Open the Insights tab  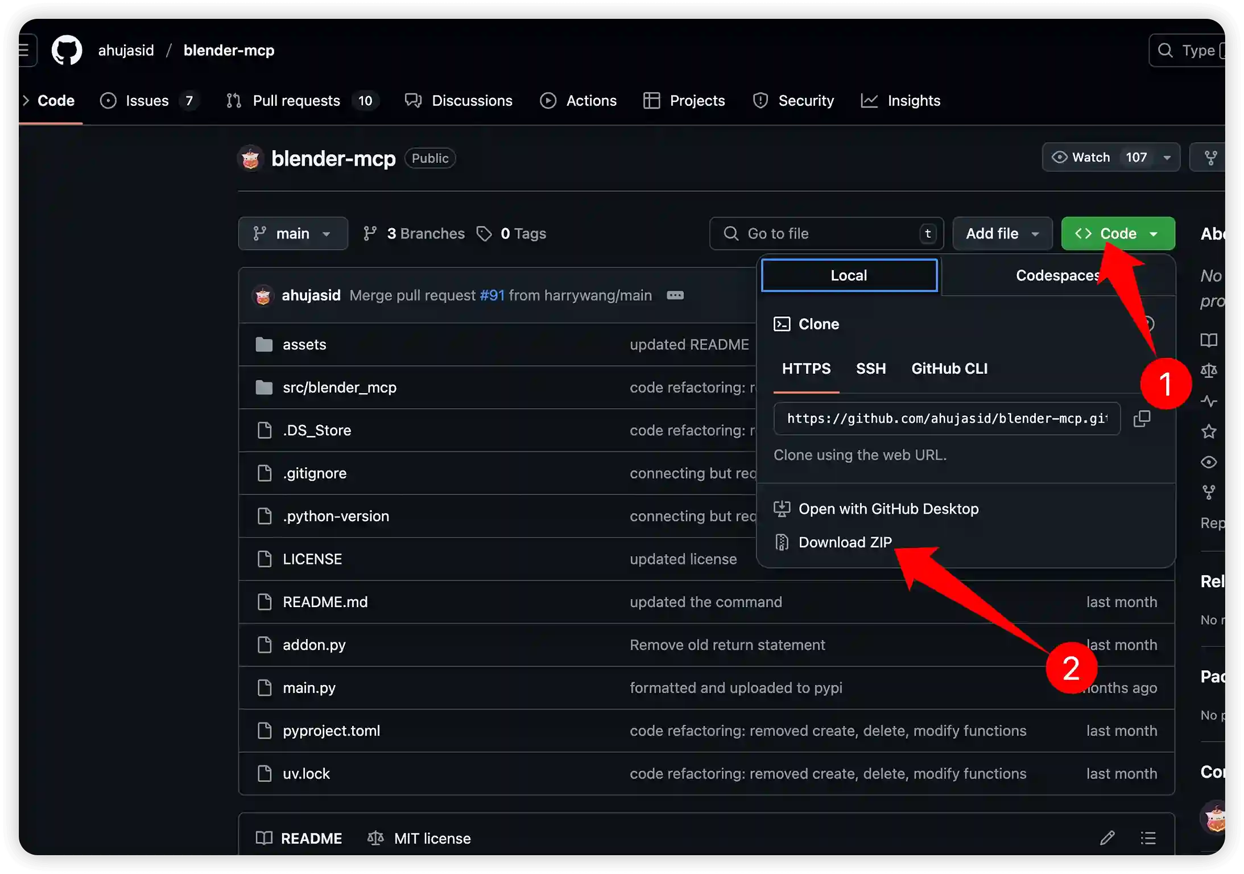pos(900,101)
